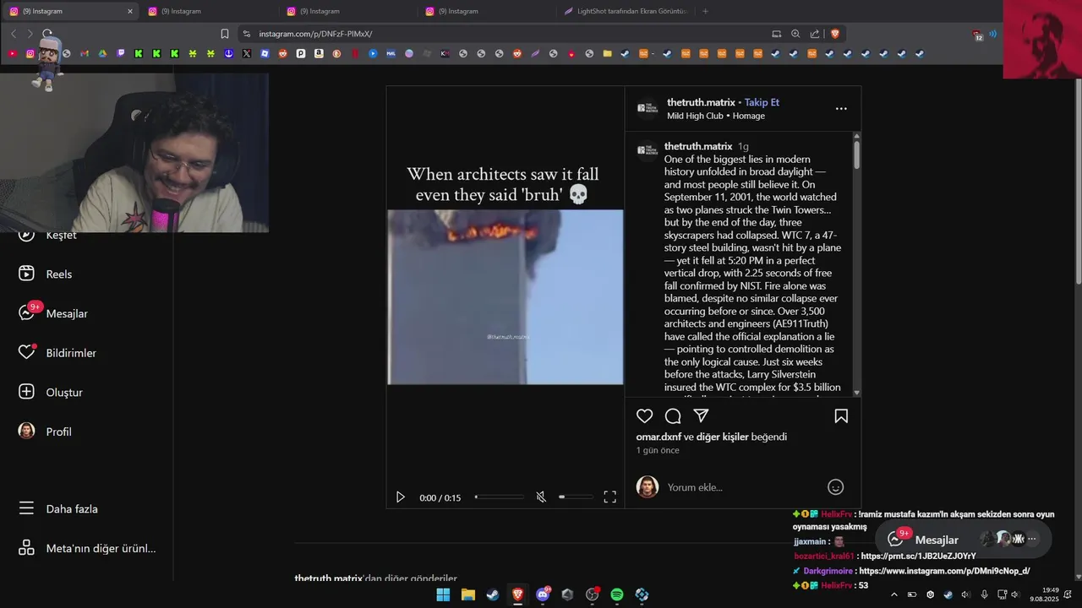Bookmark this page in address bar
Screen dimensions: 1082x608
225,34
